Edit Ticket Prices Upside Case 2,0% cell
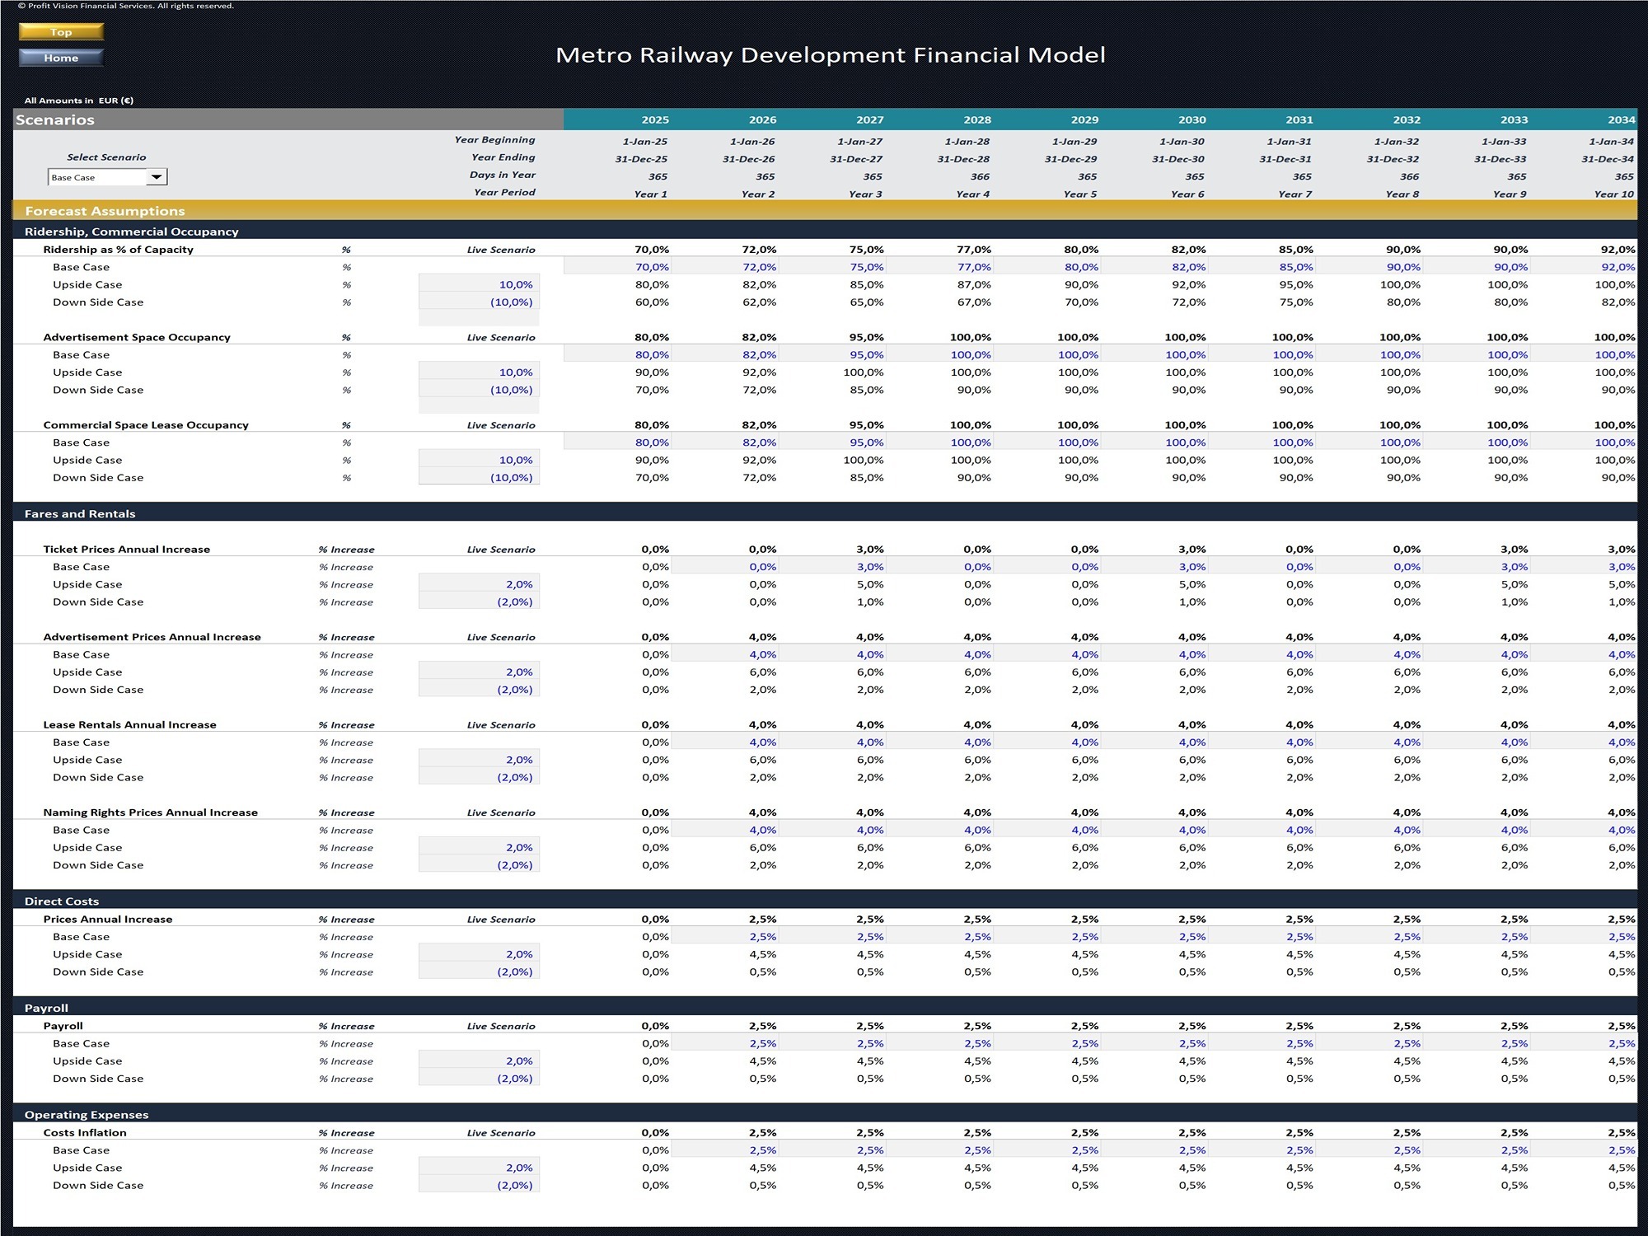 (479, 584)
